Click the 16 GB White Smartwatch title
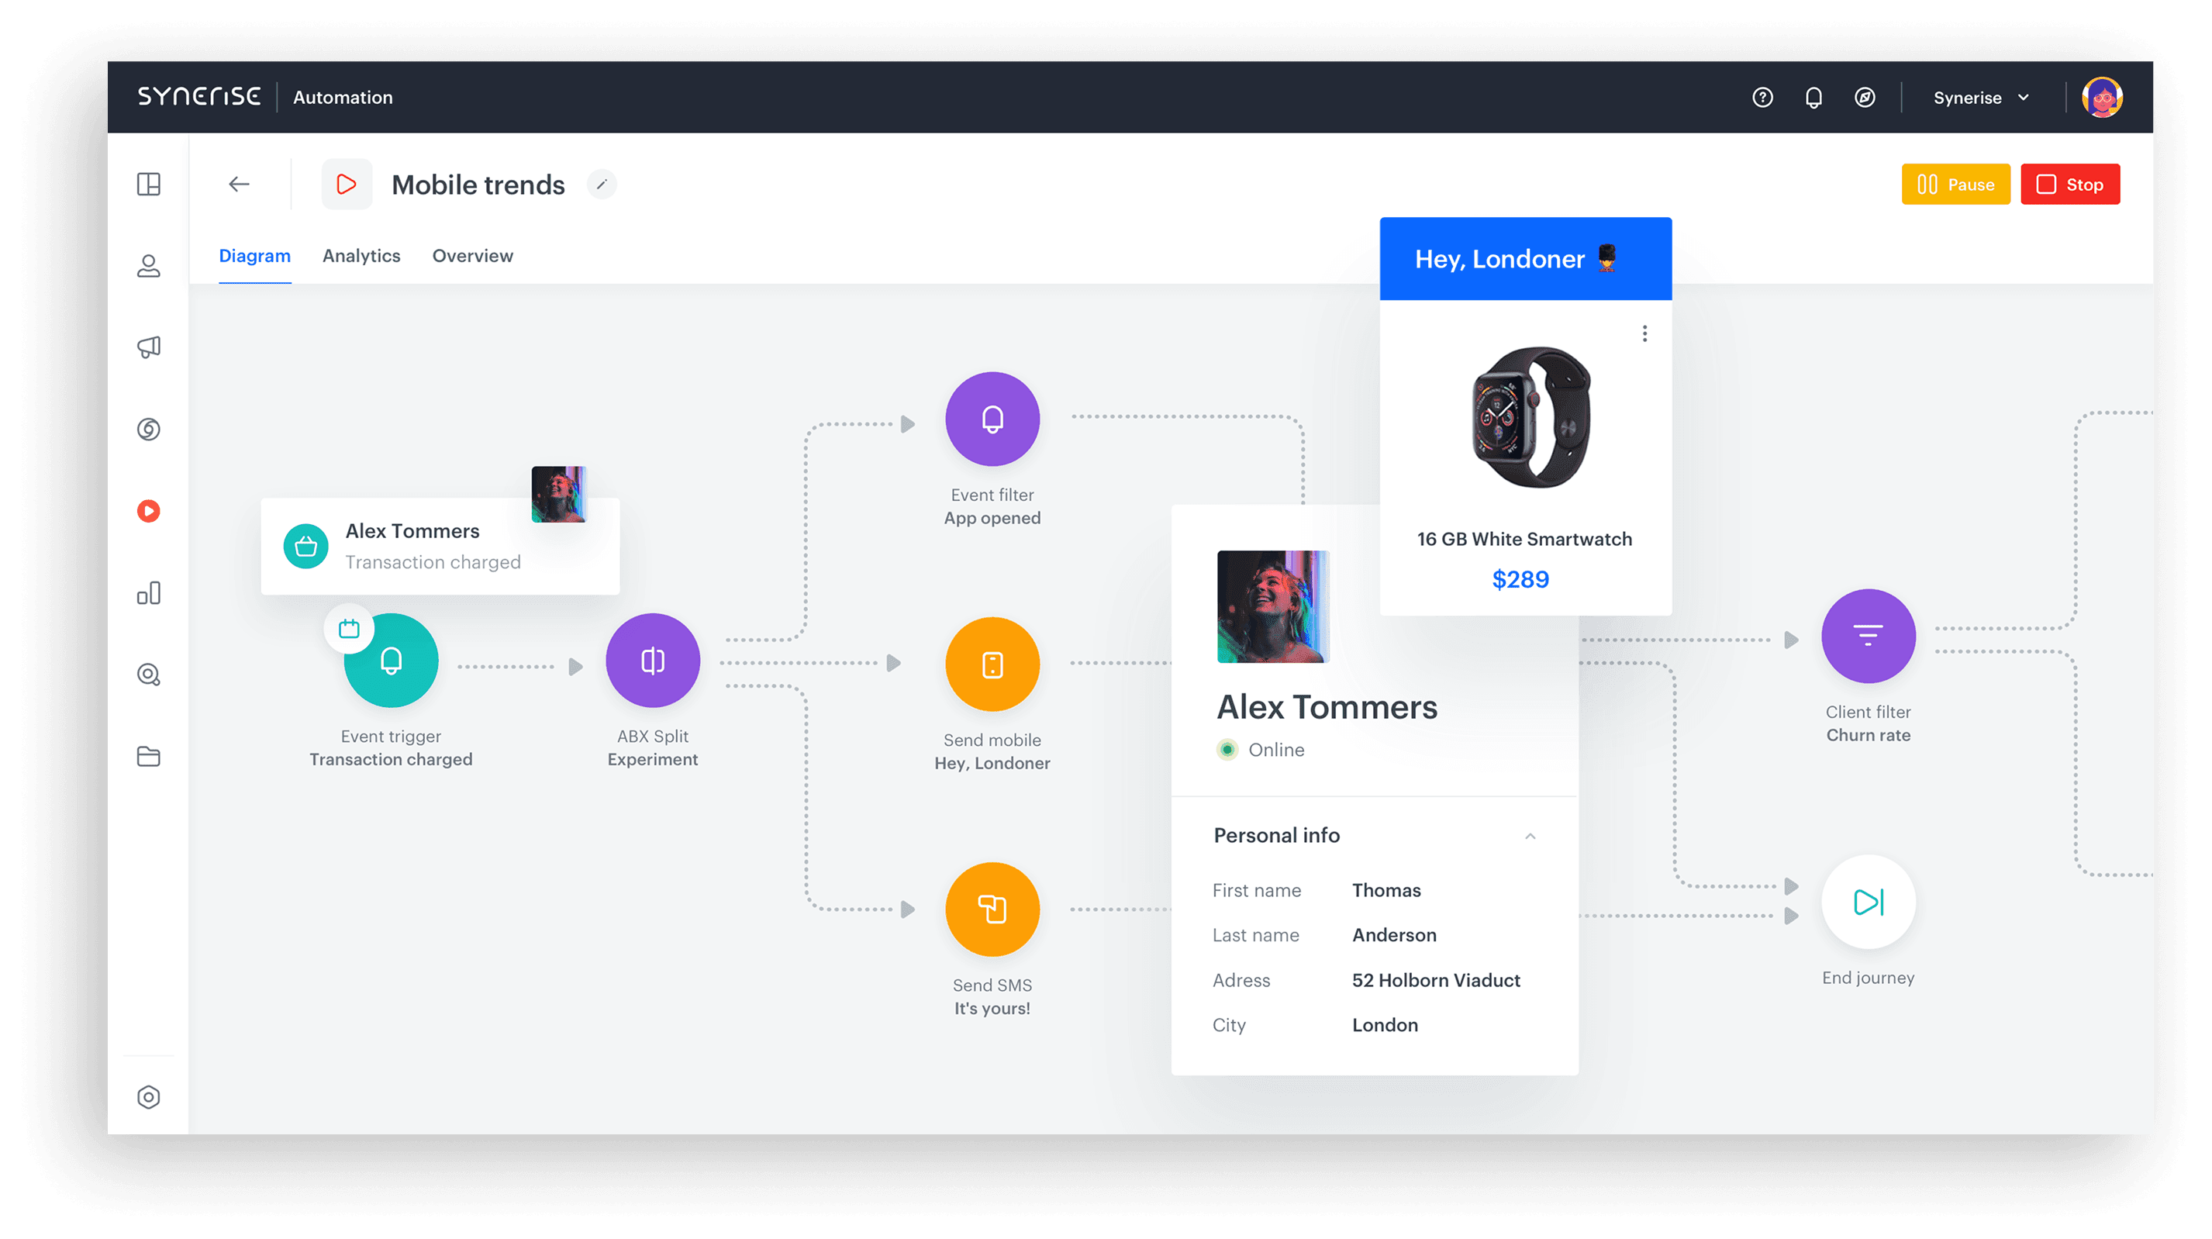The image size is (2212, 1239). pyautogui.click(x=1524, y=539)
